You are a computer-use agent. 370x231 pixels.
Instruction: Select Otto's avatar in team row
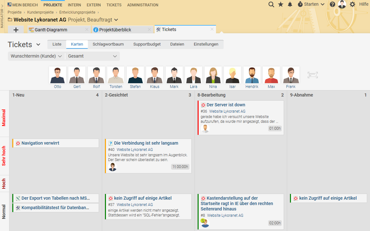click(58, 75)
